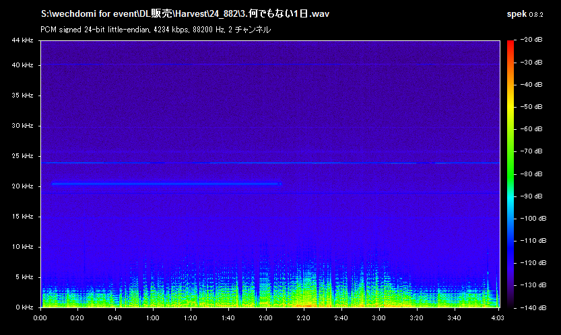Click the 10 kHz frequency axis label

tap(22, 247)
